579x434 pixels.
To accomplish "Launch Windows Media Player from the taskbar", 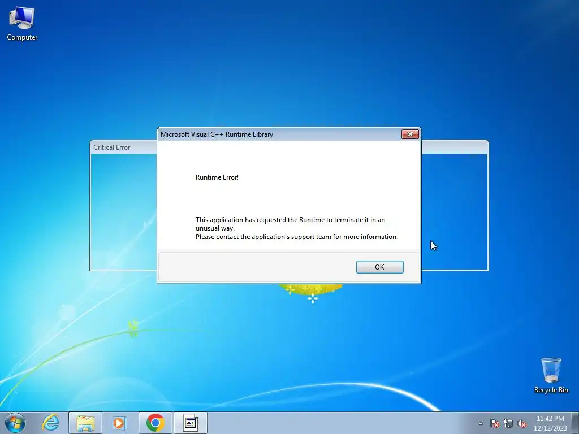I will [119, 423].
